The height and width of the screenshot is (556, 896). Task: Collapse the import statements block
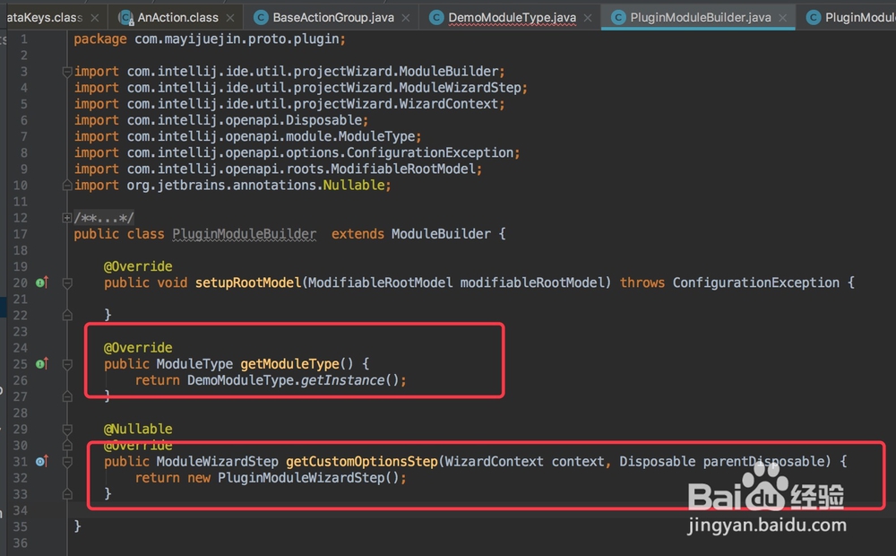(66, 71)
